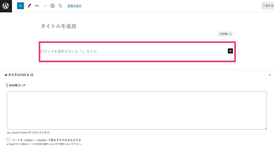Click the 文字数 character count badge
Viewport: 274px width, 146px height.
pyautogui.click(x=225, y=34)
